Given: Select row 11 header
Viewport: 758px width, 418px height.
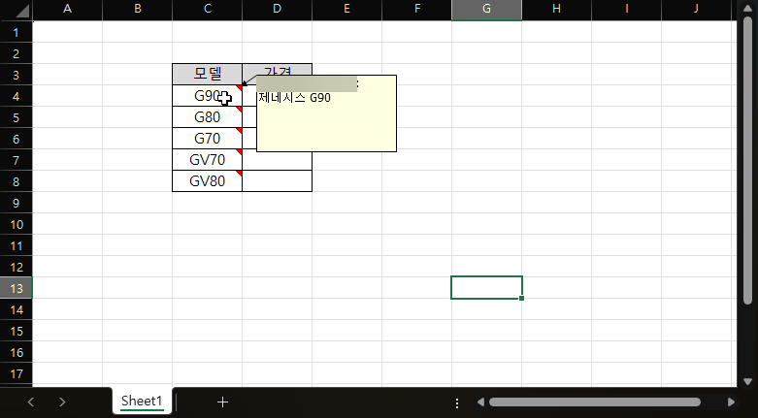Looking at the screenshot, I should [x=16, y=245].
